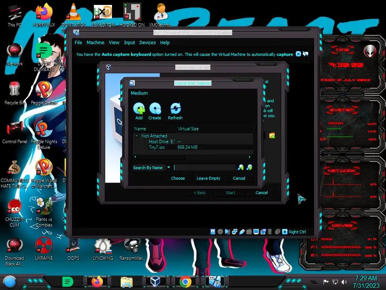Dismiss the auto capture keyboard notification
386x290 pixels.
(x=298, y=54)
